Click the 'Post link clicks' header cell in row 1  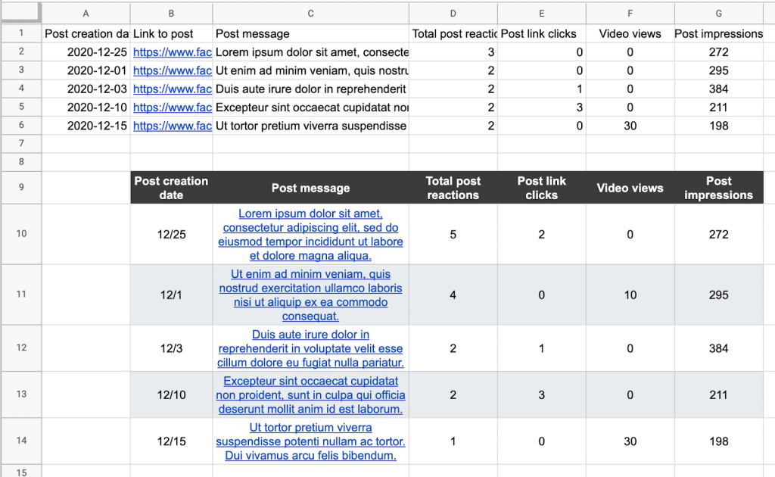click(542, 34)
